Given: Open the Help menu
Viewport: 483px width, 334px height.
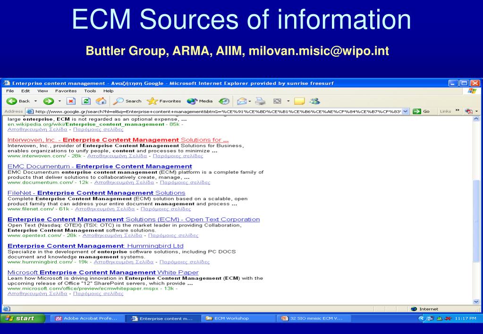Looking at the screenshot, I should (108, 91).
